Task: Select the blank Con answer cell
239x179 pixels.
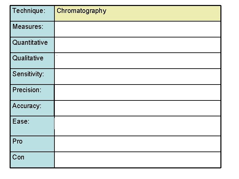Action: (137, 160)
